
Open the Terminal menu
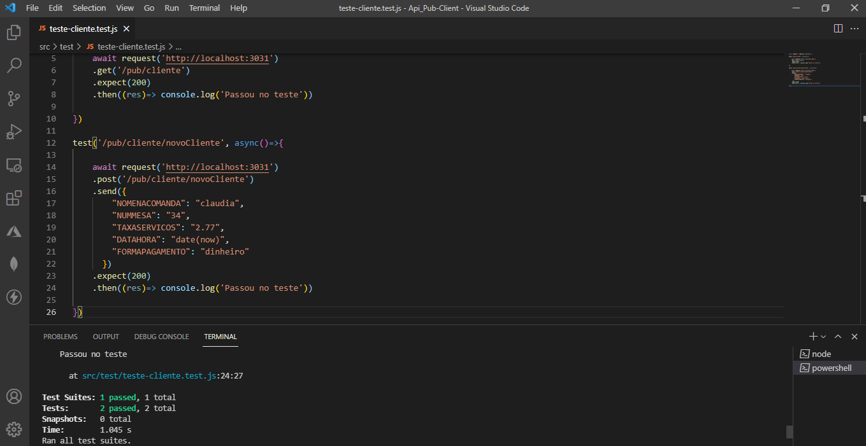pyautogui.click(x=204, y=8)
